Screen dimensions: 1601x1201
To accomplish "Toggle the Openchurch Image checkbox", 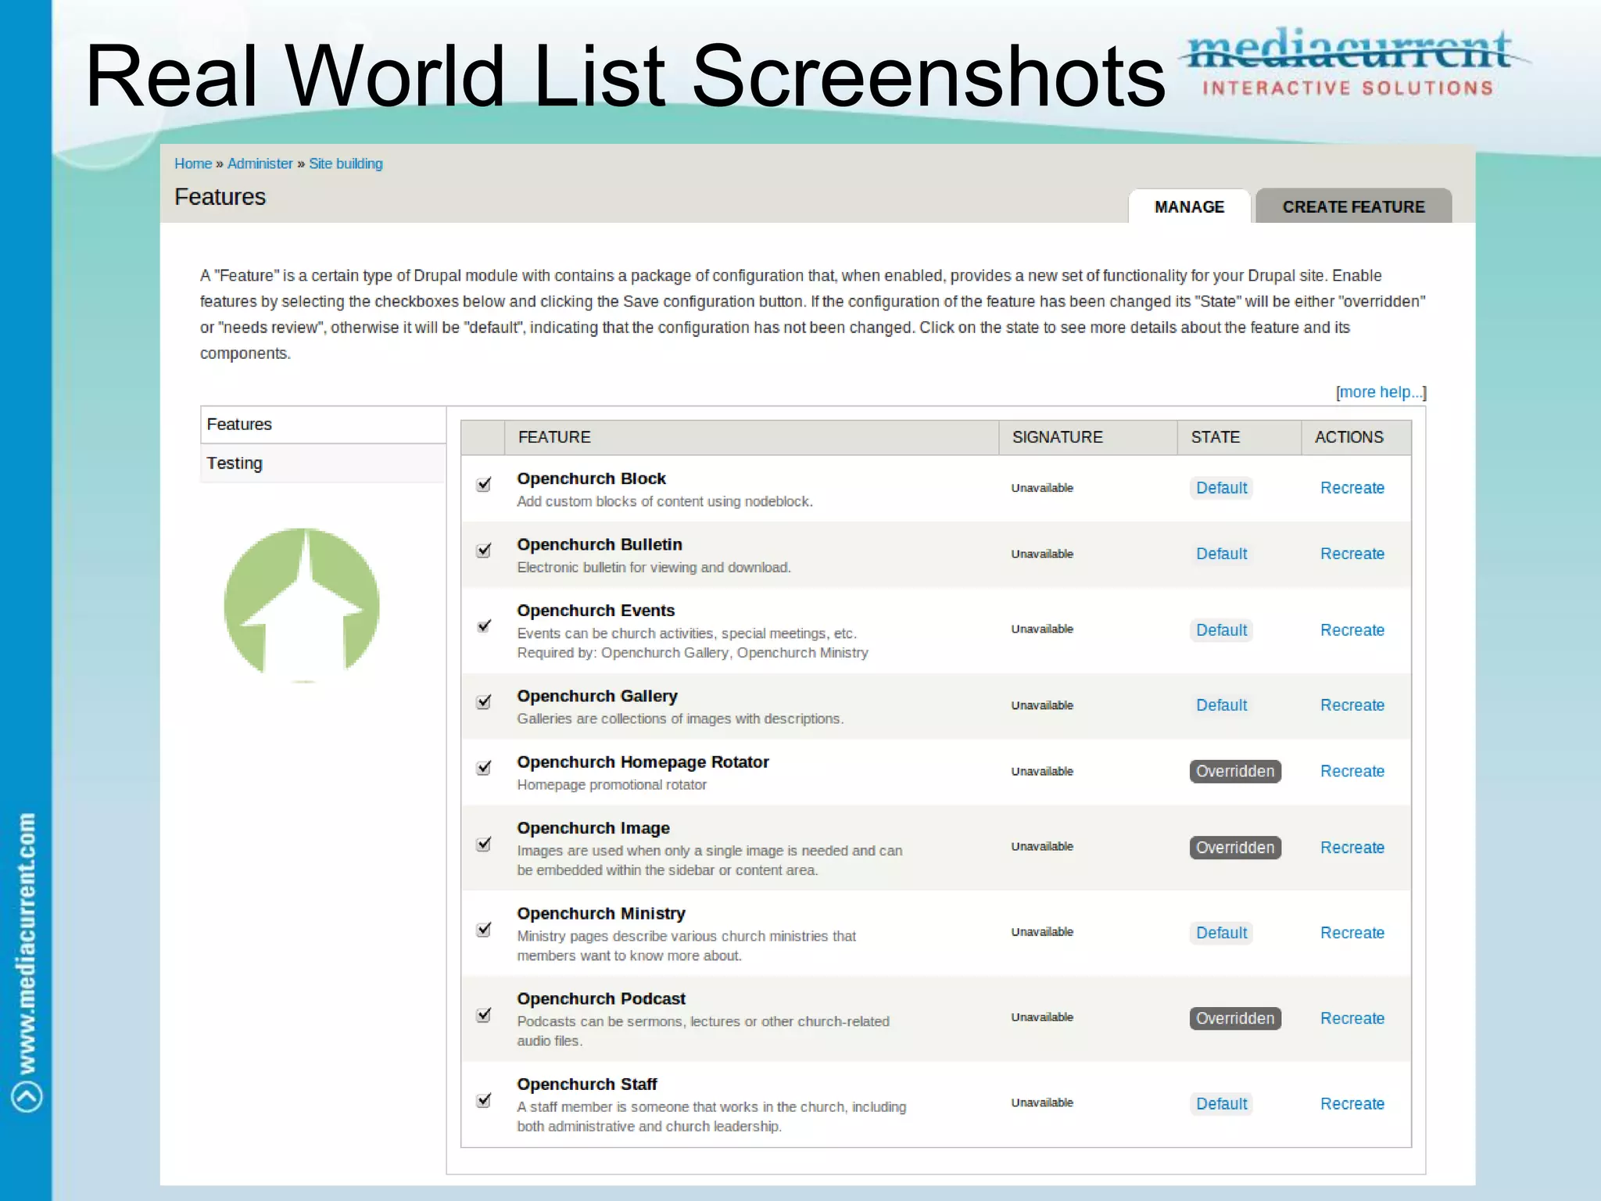I will pos(484,844).
